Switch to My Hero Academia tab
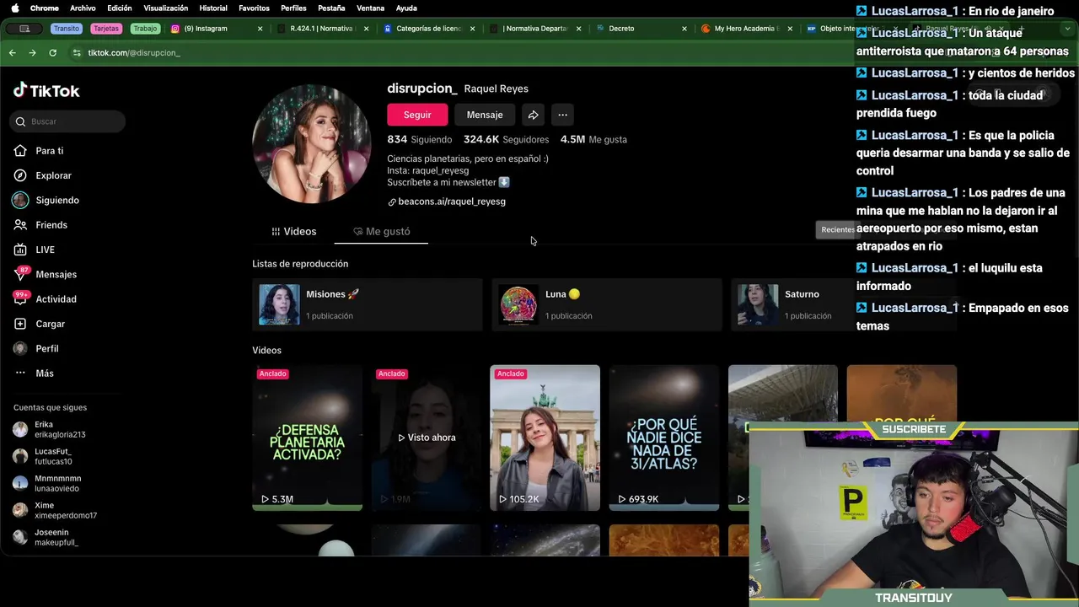The image size is (1079, 607). pos(747,29)
